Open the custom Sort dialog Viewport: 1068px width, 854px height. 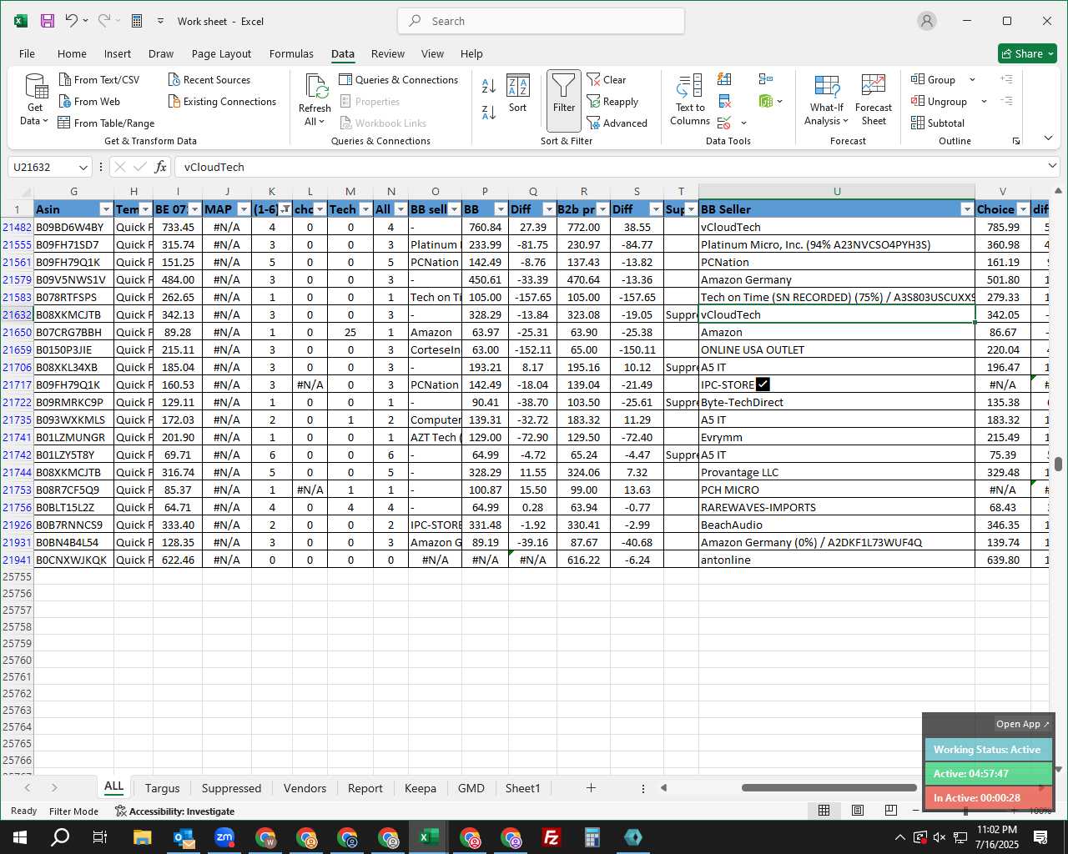pos(518,93)
